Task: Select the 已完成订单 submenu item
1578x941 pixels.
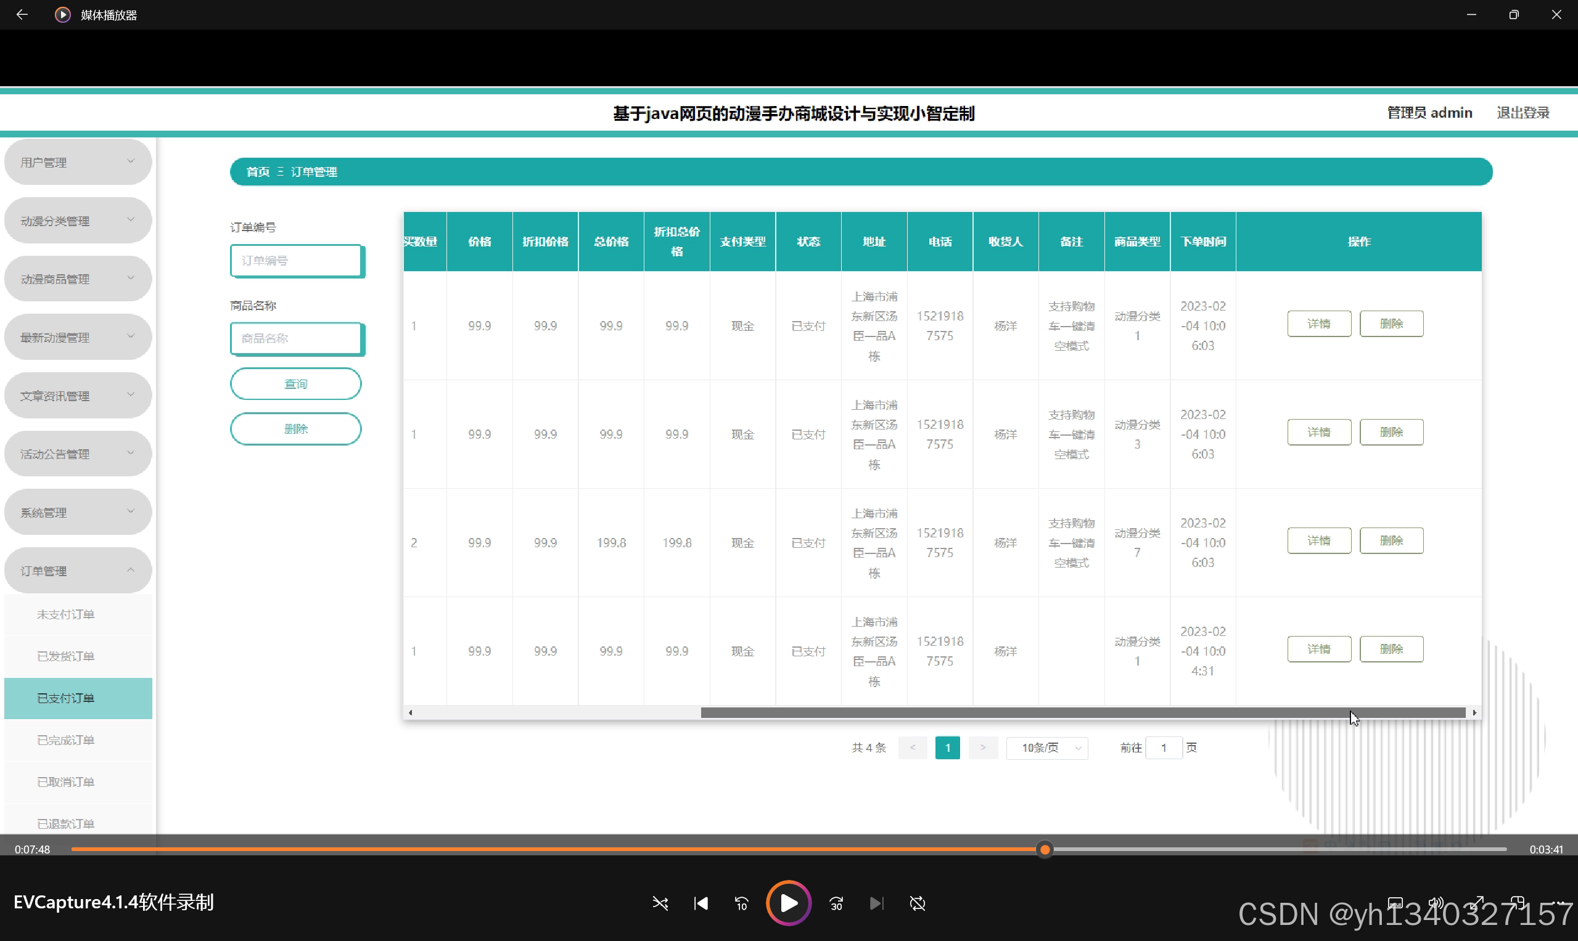Action: tap(66, 740)
